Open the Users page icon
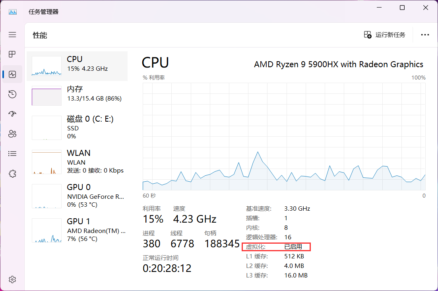 point(12,134)
